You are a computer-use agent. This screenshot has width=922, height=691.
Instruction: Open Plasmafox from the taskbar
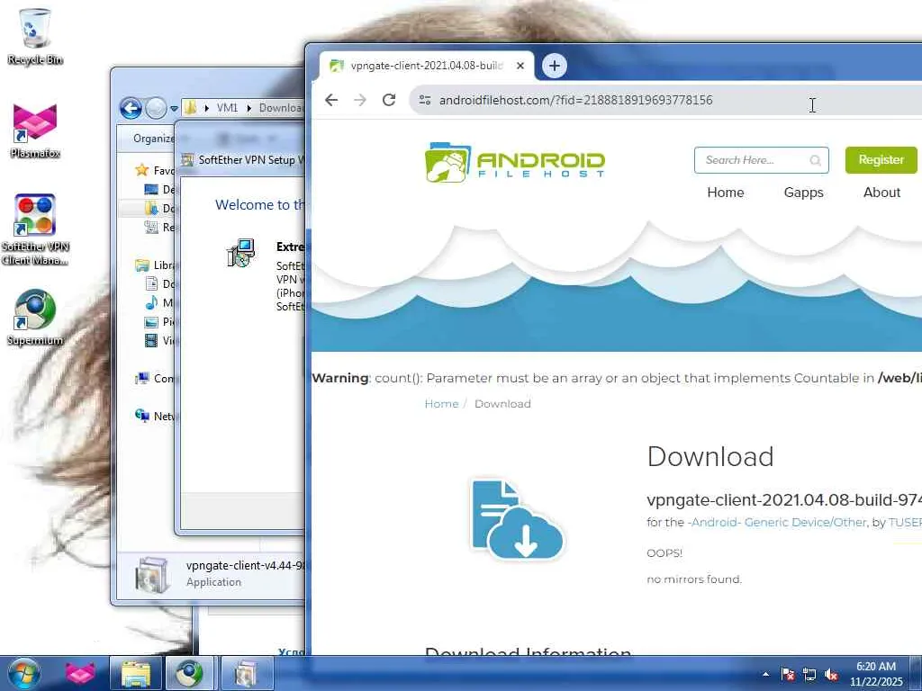click(80, 673)
